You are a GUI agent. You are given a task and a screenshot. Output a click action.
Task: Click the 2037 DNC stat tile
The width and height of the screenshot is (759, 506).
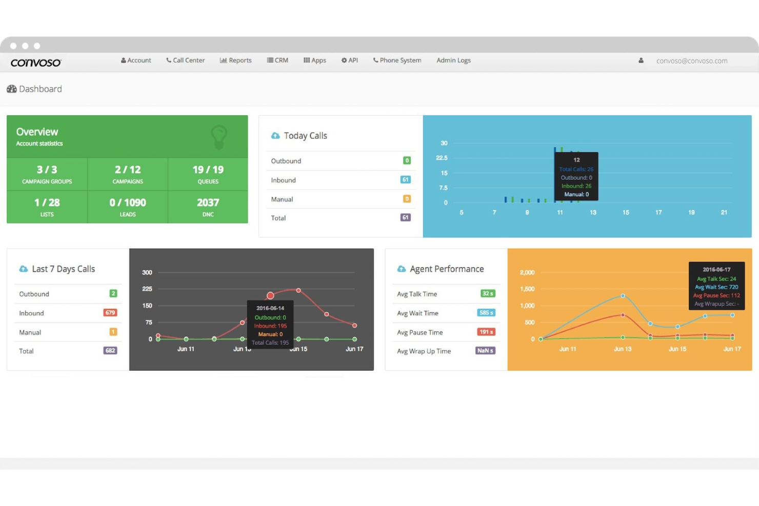pyautogui.click(x=208, y=207)
